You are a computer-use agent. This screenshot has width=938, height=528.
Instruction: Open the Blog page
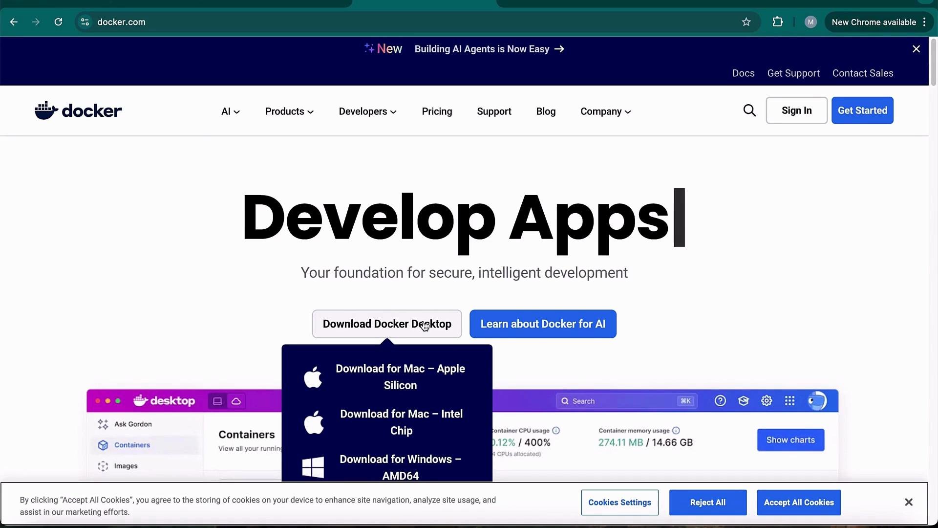tap(546, 111)
